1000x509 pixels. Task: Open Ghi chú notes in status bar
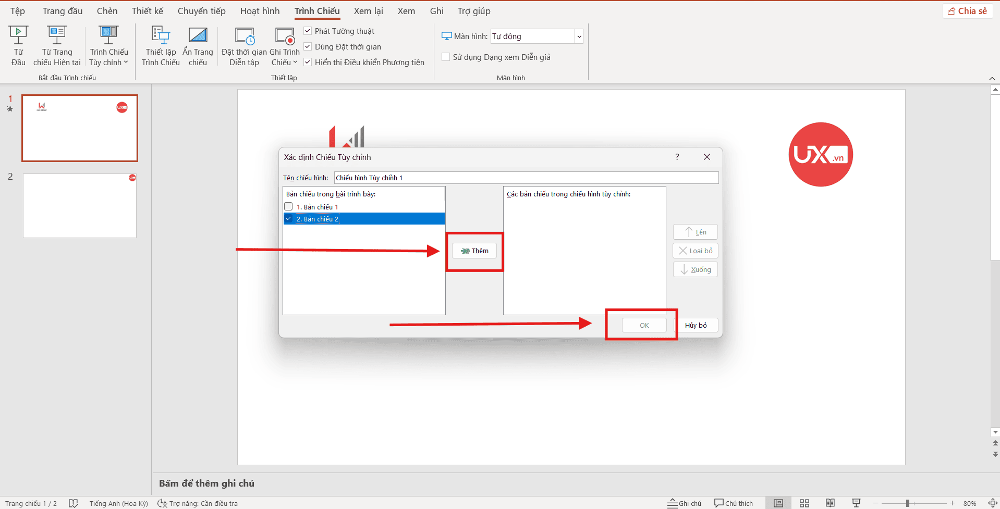(x=685, y=503)
